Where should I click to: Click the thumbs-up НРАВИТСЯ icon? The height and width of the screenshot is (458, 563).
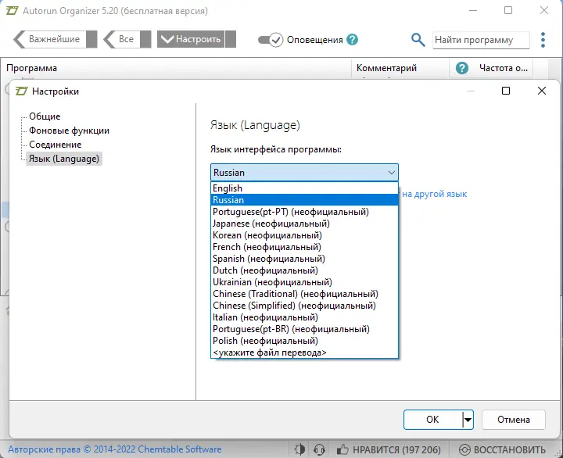[342, 449]
